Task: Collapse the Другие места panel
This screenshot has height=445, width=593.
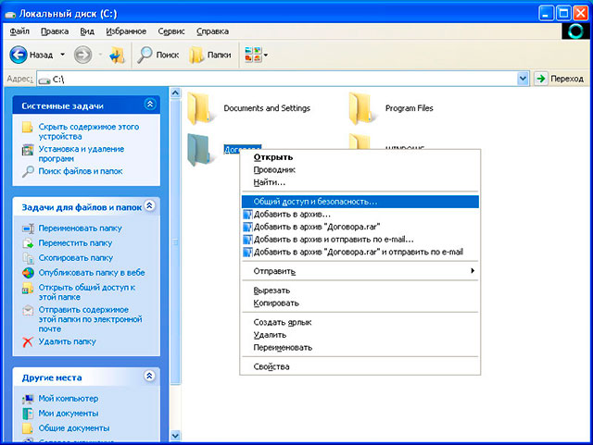Action: click(x=150, y=376)
